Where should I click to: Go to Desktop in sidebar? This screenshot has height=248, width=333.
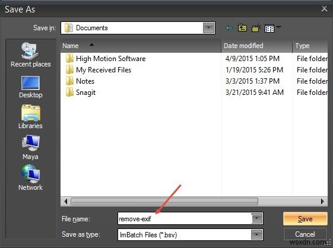(x=31, y=87)
